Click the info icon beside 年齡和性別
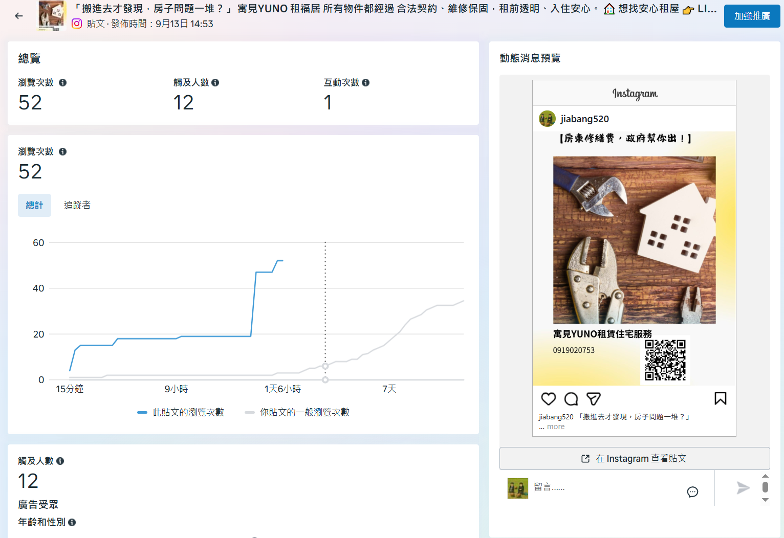Viewport: 784px width, 538px height. pyautogui.click(x=72, y=522)
